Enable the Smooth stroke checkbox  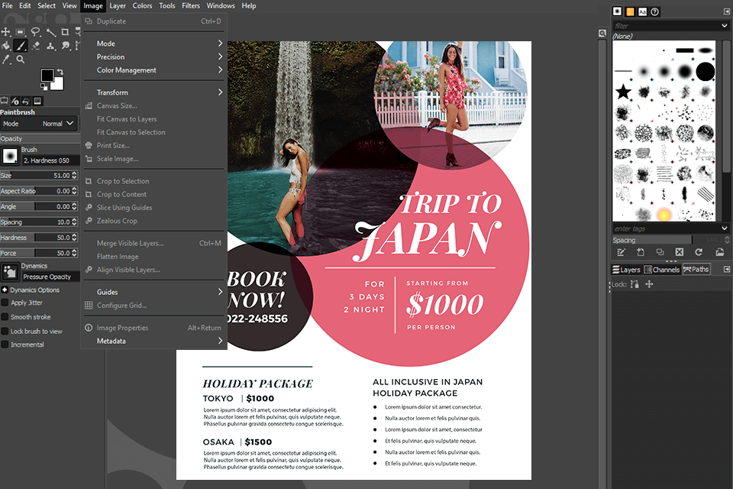5,317
